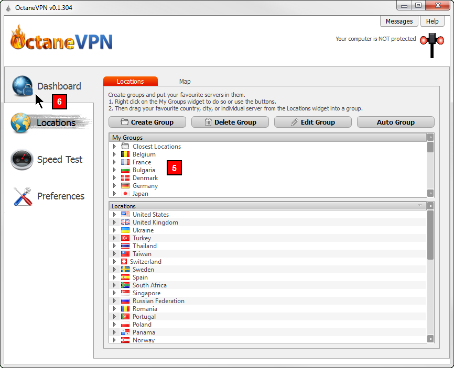454x368 pixels.
Task: Click the Thailand flag icon
Action: pyautogui.click(x=125, y=246)
